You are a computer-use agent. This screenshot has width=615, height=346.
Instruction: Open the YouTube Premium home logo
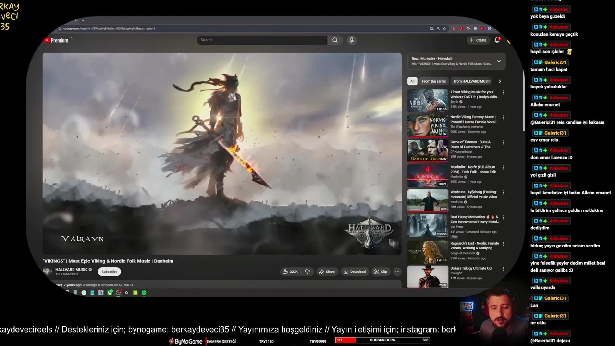[57, 40]
